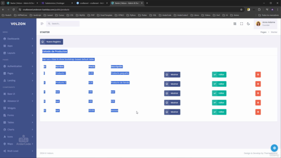Expand the Landing sidebar menu
This screenshot has height=158, width=281.
(18, 81)
